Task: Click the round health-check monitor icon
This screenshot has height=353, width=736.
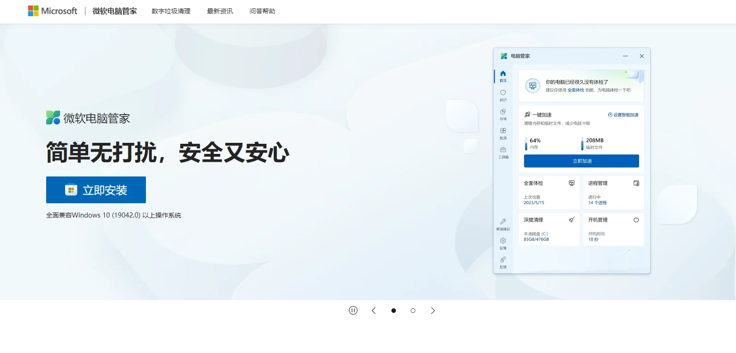Action: (533, 86)
